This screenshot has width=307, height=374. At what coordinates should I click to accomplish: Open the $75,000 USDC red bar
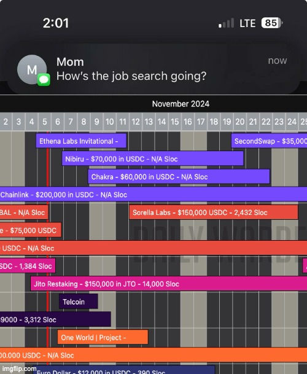pos(31,230)
